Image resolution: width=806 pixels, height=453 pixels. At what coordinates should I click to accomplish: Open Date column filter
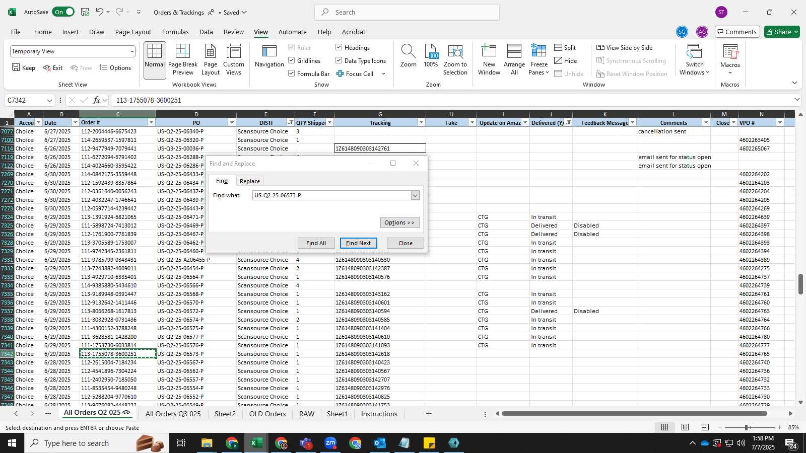pos(75,122)
